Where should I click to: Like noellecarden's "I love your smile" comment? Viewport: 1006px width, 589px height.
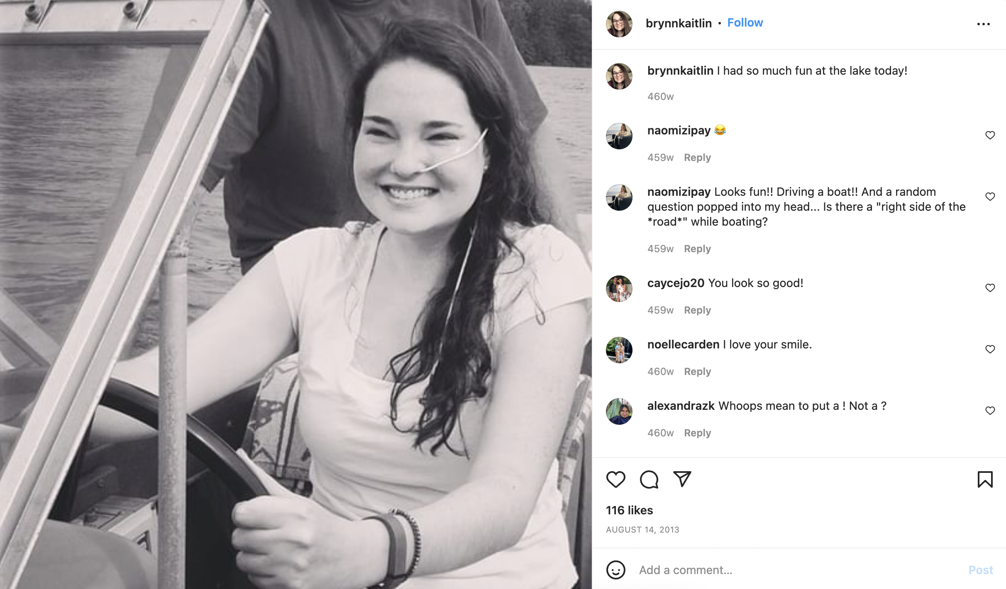point(990,349)
